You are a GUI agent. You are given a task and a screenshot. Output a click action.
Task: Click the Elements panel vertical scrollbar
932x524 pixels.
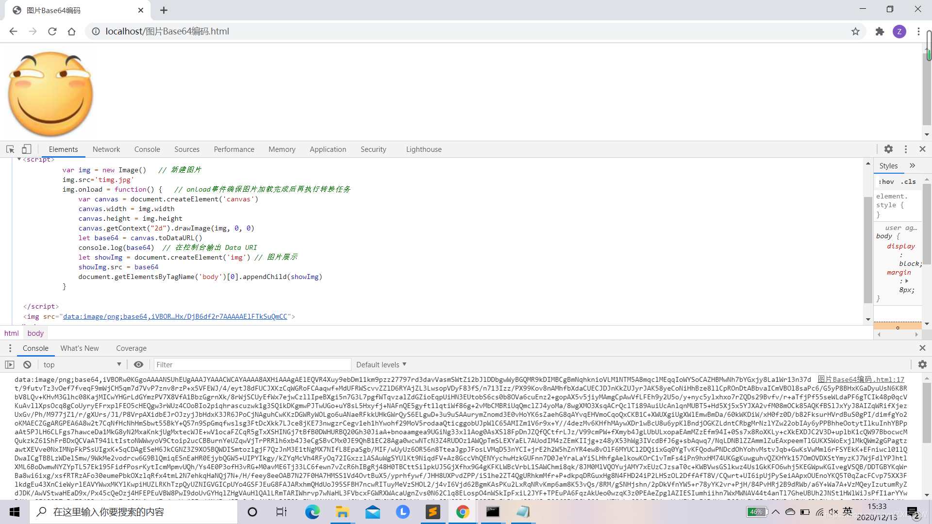click(x=868, y=250)
